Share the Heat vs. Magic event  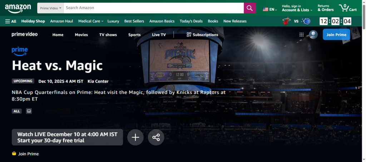coord(156,137)
